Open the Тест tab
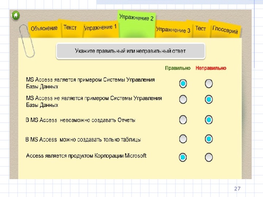The width and height of the screenshot is (263, 197). (201, 28)
